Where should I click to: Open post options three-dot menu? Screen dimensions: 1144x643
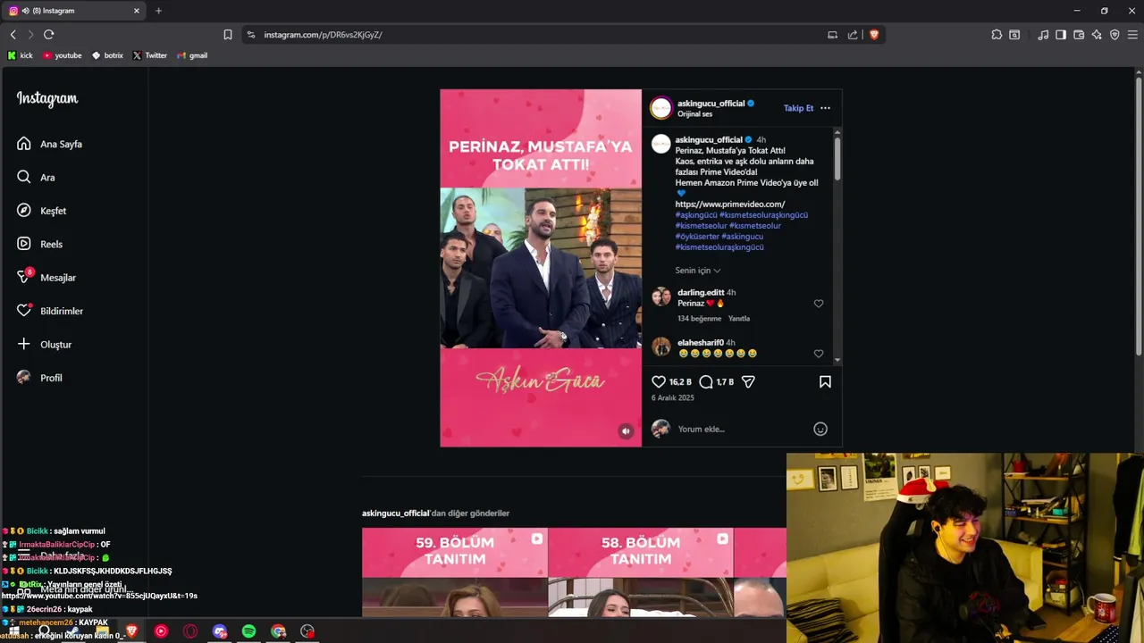(825, 108)
